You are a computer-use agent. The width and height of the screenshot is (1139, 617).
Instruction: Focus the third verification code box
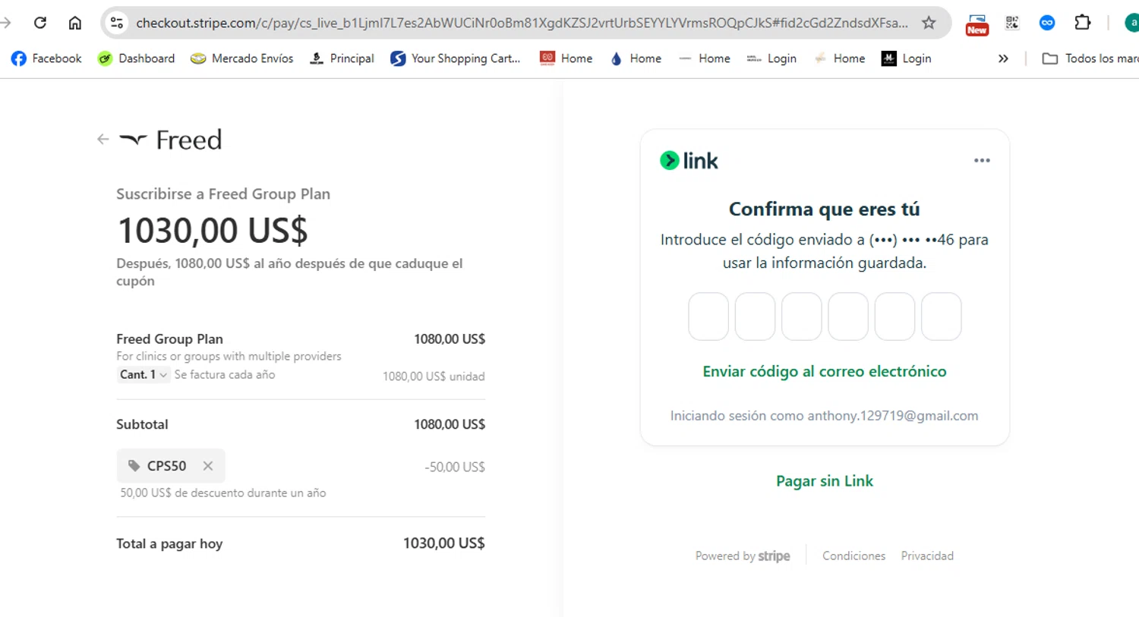pyautogui.click(x=802, y=316)
